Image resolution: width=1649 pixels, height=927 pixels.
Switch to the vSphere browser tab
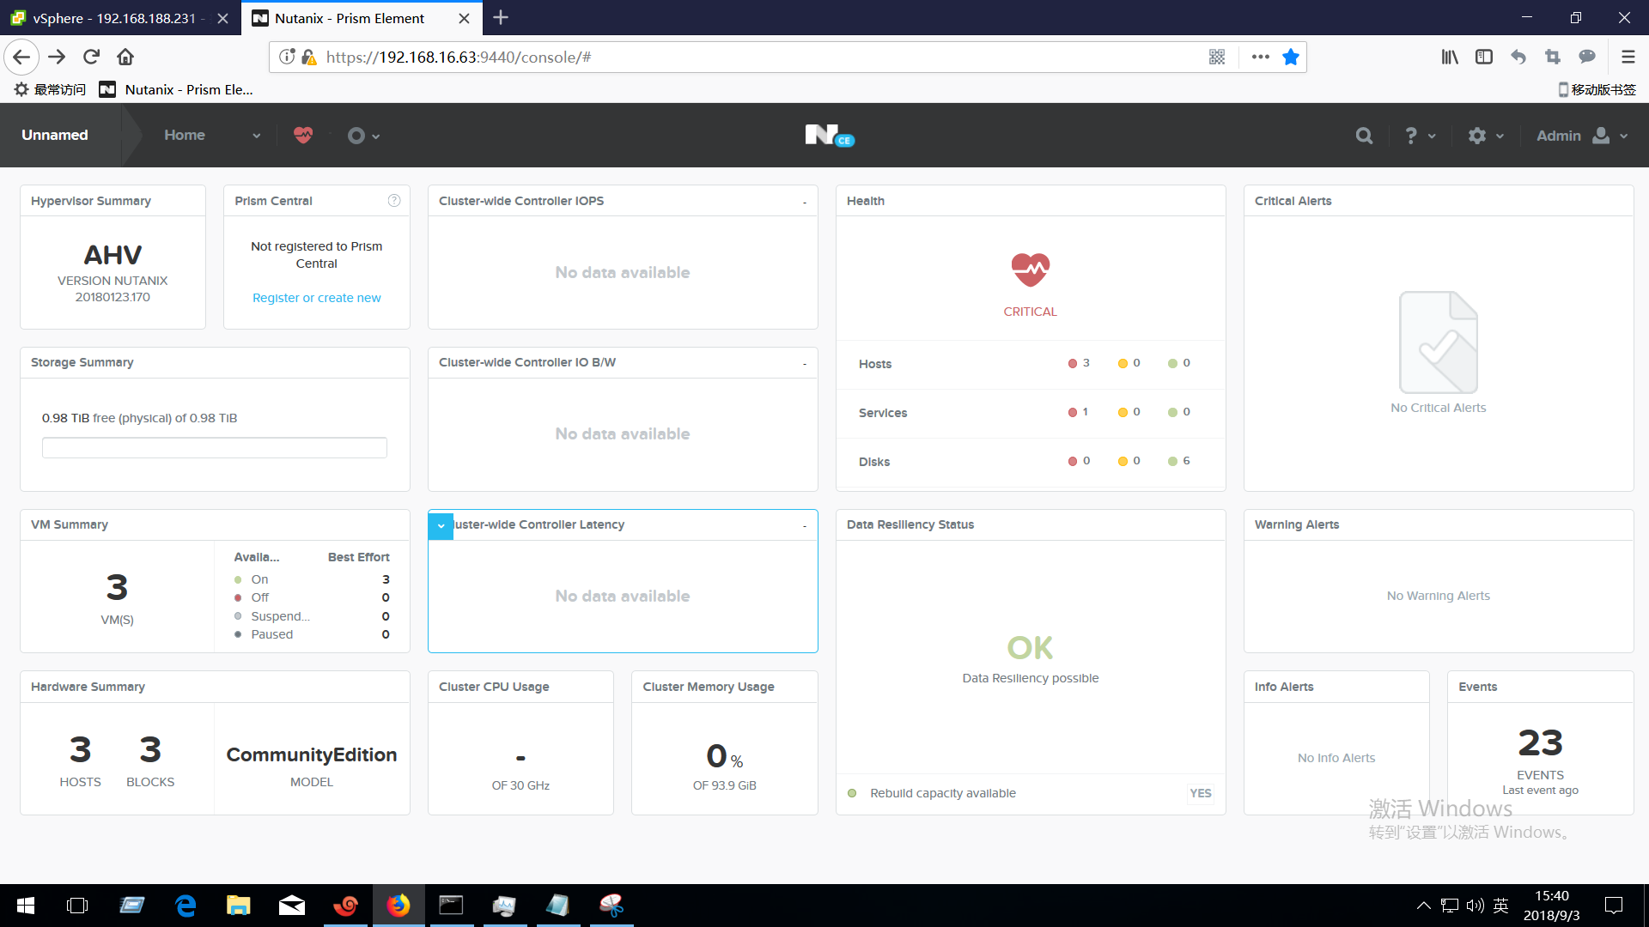114,18
